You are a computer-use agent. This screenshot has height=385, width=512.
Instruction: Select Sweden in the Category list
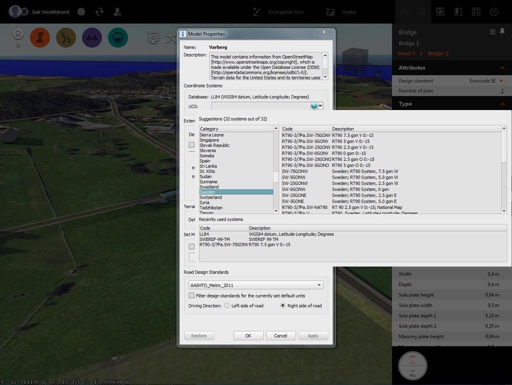(236, 192)
